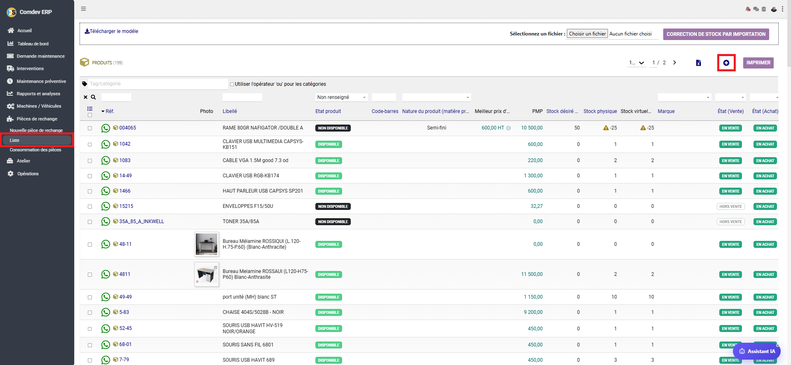This screenshot has height=365, width=791.
Task: Toggle the select-all rows checkbox
Action: (90, 115)
